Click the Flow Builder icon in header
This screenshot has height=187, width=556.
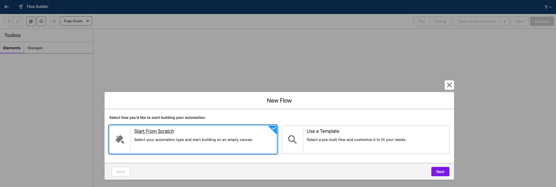[x=21, y=7]
